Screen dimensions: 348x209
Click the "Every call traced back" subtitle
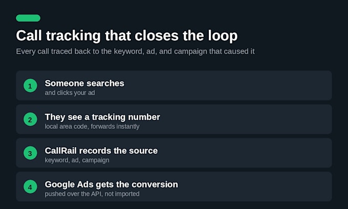(135, 52)
